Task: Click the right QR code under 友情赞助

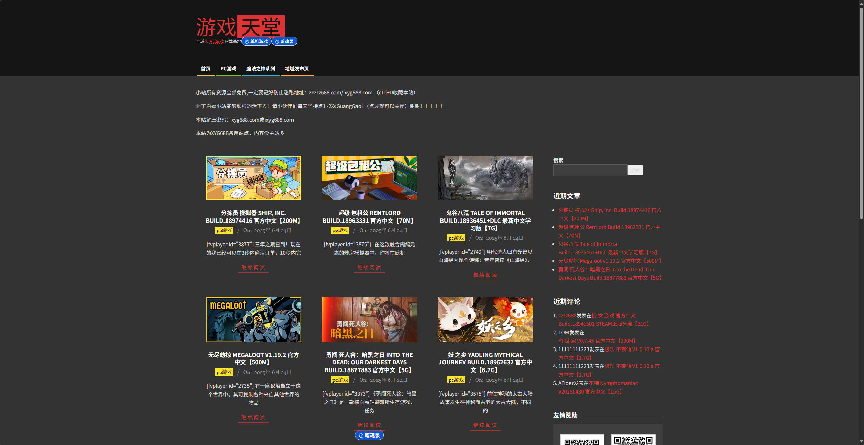Action: pos(633,440)
